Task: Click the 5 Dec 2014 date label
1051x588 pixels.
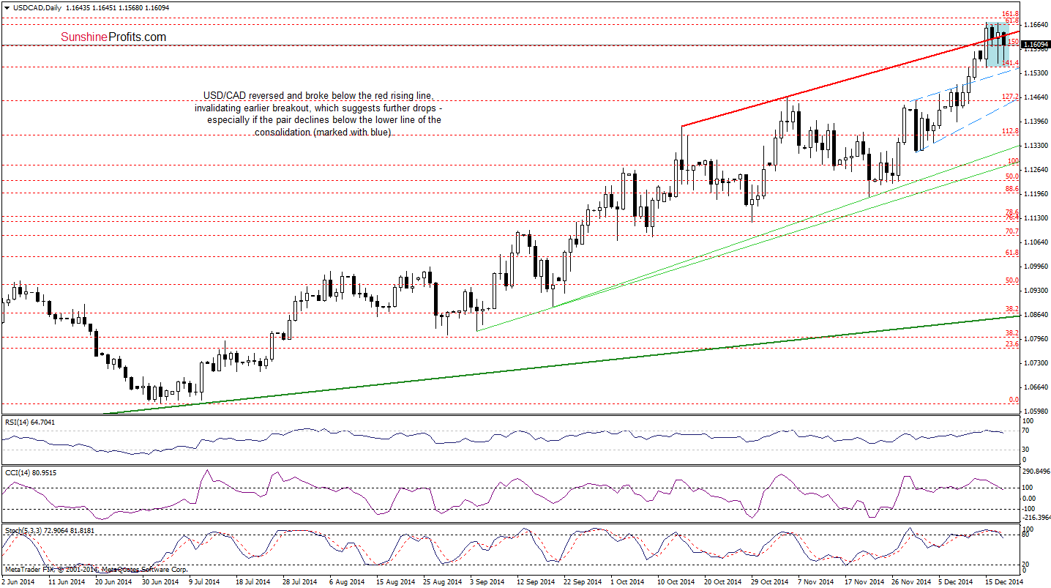Action: click(x=957, y=581)
